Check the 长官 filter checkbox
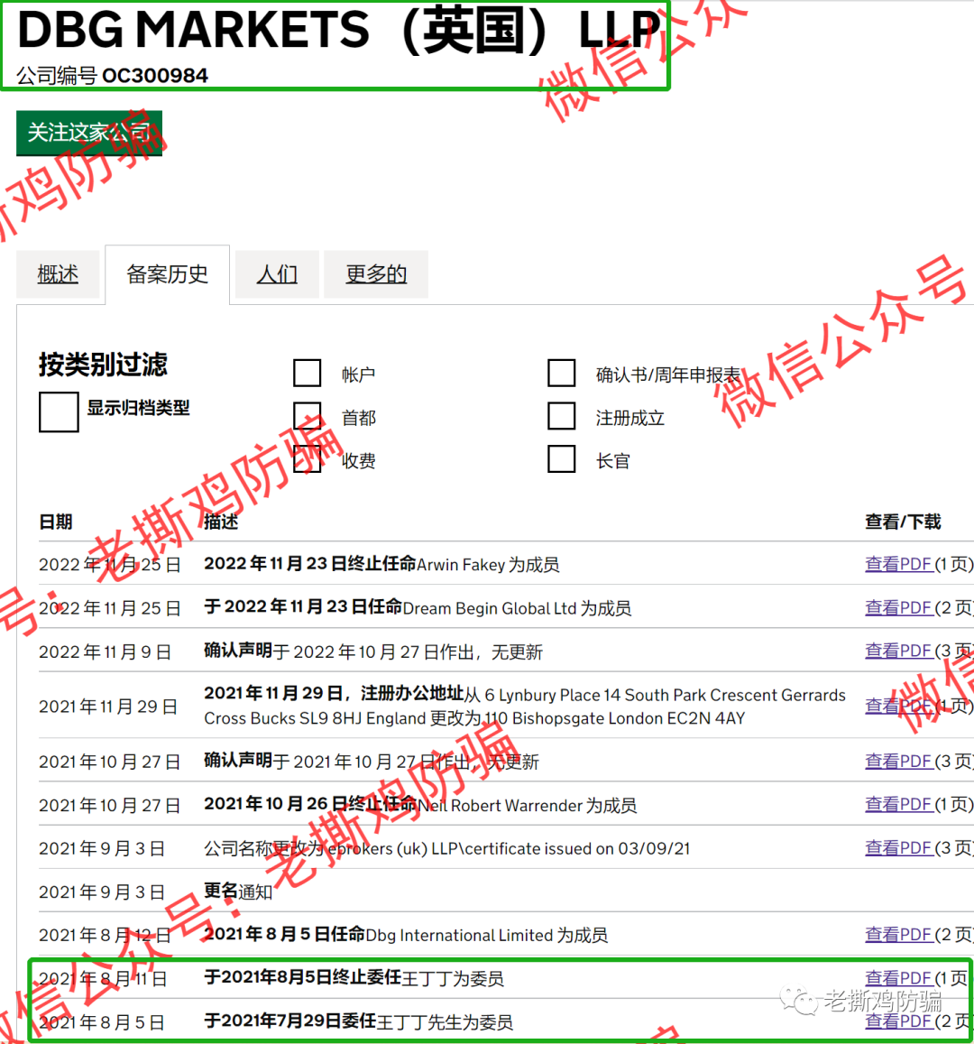 [x=562, y=458]
